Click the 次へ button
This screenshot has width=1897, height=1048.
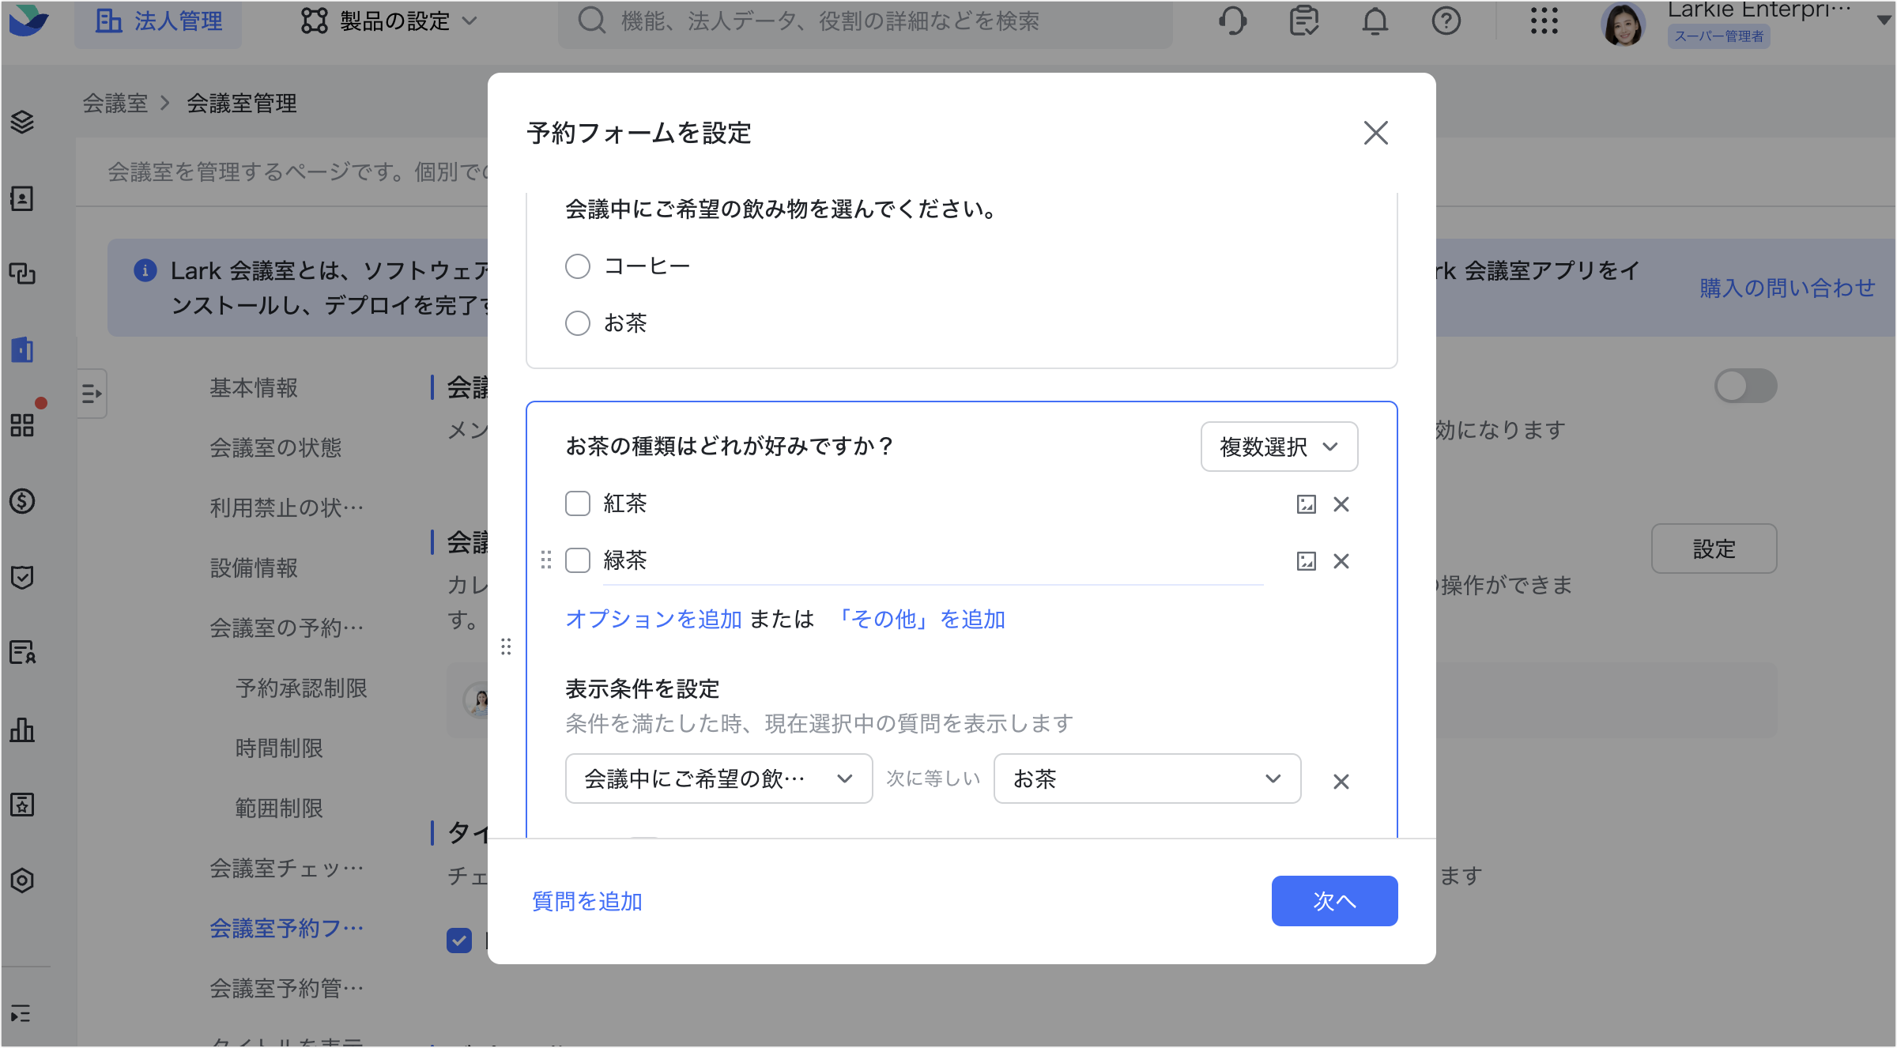pos(1334,901)
